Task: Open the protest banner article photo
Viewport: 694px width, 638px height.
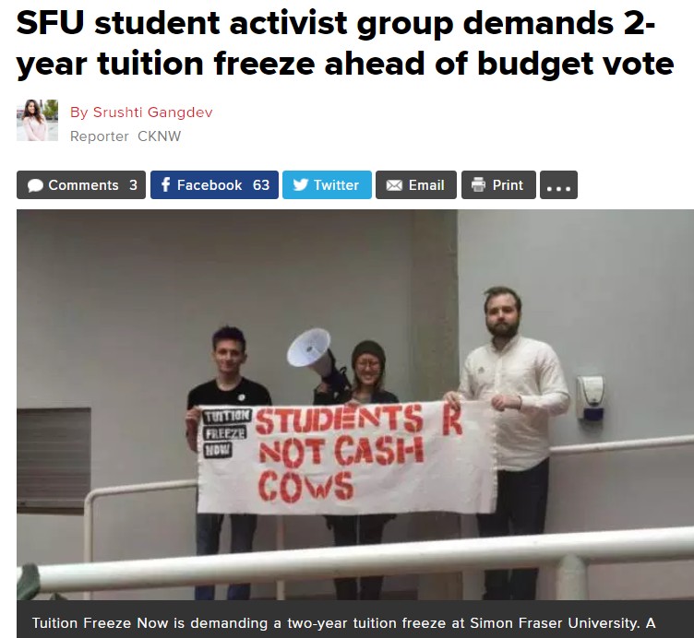Action: tap(355, 405)
